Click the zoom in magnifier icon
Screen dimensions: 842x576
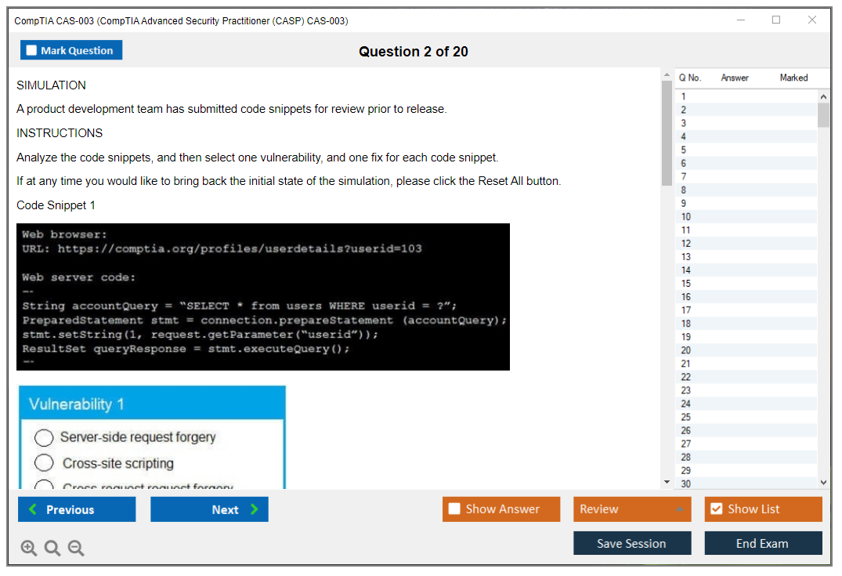click(x=29, y=549)
